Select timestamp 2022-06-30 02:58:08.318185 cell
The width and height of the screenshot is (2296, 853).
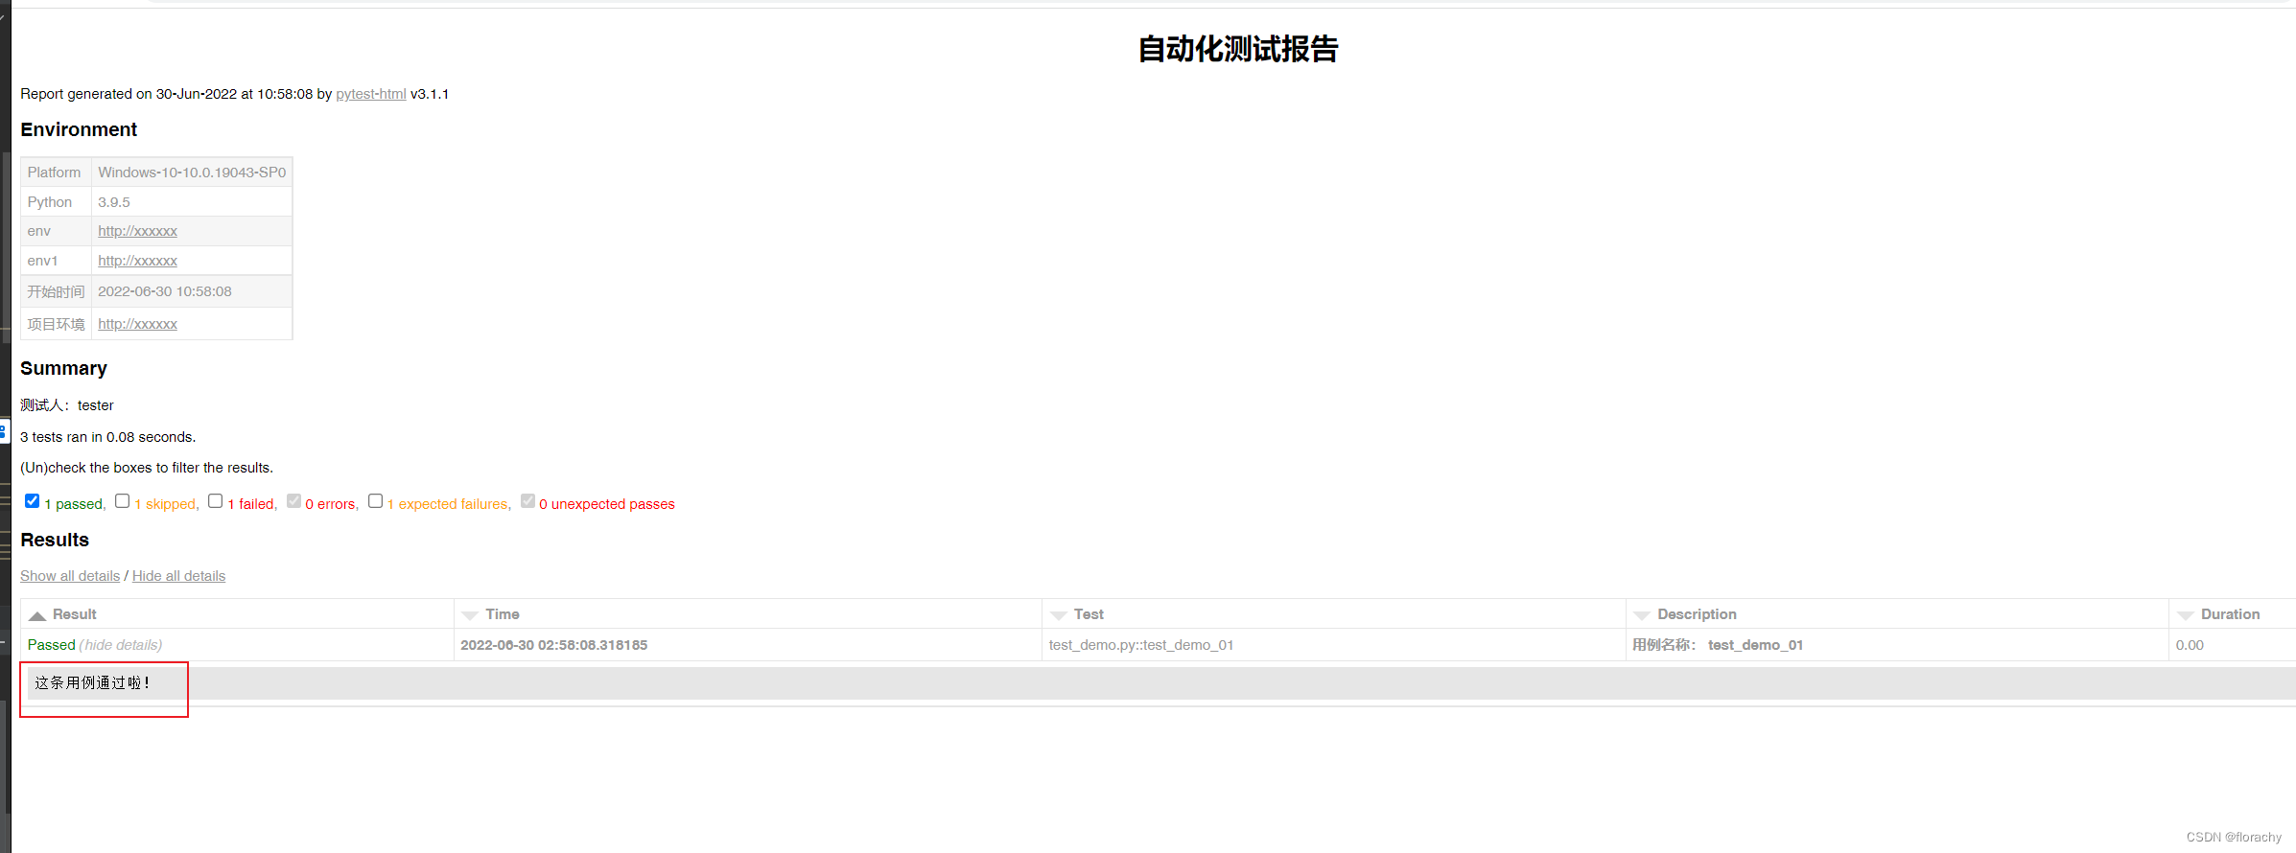pyautogui.click(x=748, y=645)
